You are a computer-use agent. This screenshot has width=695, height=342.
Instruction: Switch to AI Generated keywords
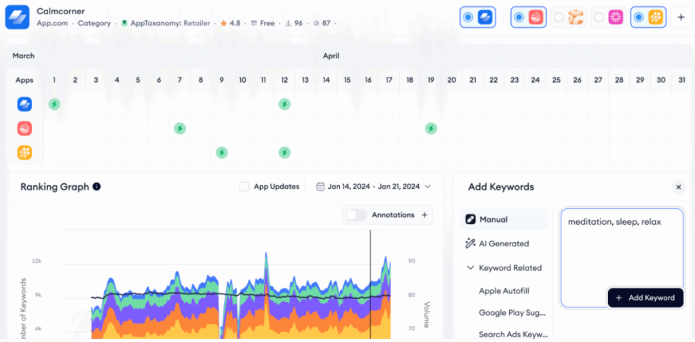pyautogui.click(x=504, y=244)
